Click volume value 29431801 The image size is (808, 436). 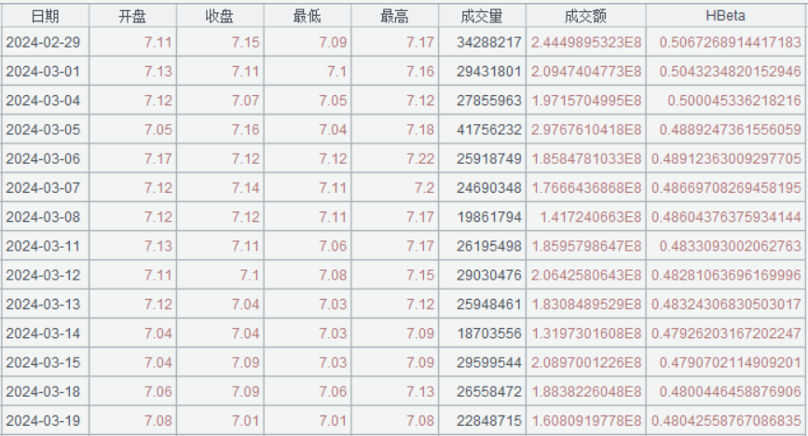(489, 71)
